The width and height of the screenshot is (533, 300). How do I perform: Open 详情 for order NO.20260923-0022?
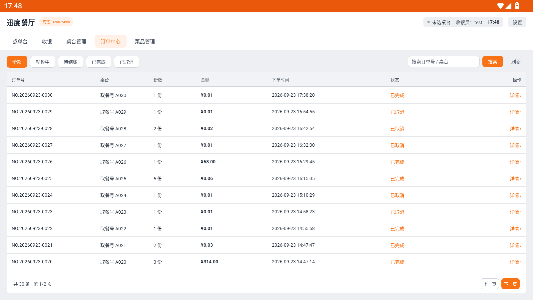[x=515, y=229]
